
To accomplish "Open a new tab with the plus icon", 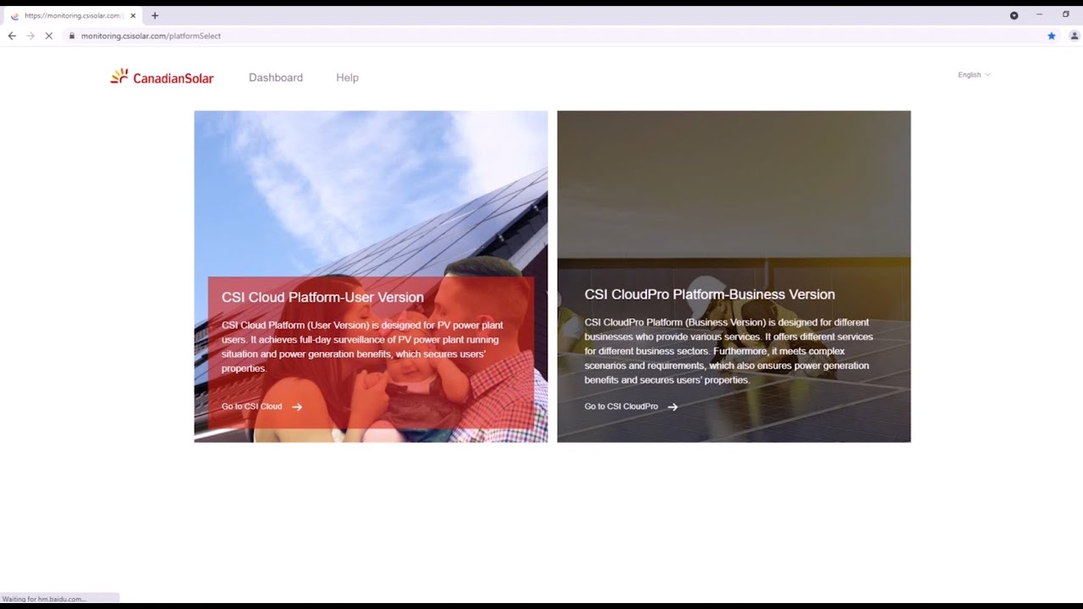I will 155,15.
